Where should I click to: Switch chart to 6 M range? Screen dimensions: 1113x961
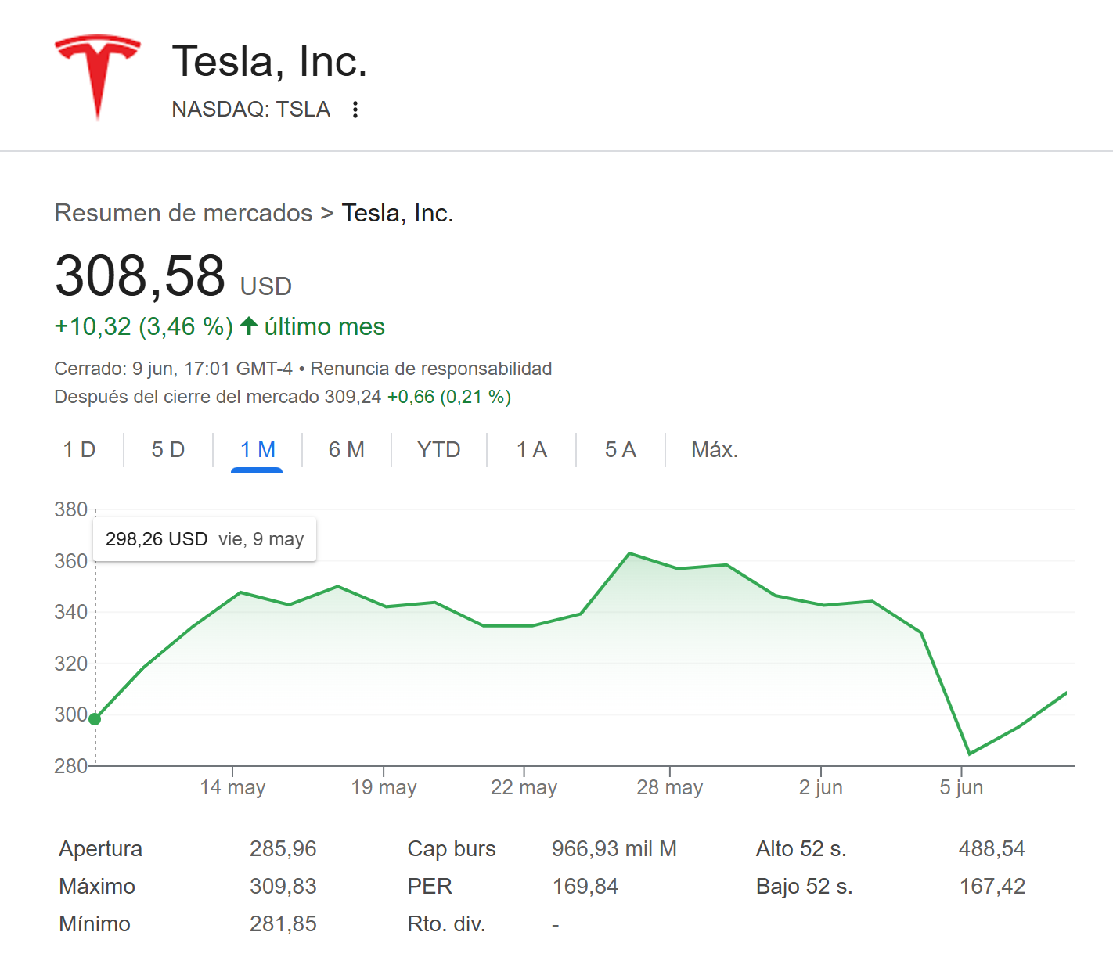tap(347, 450)
